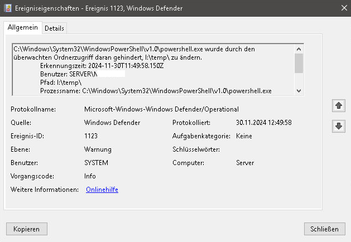Screen dimensions: 351x242
Task: Click the Ebene value Warnung
Action: click(x=98, y=149)
